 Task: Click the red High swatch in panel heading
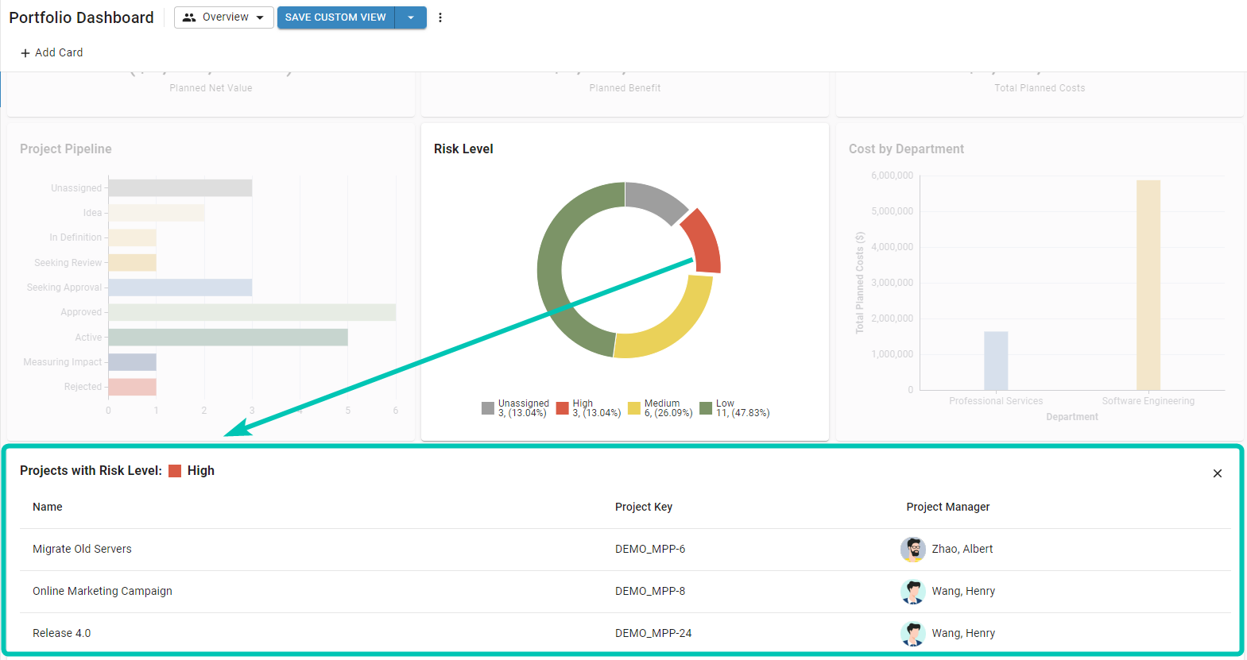(175, 471)
